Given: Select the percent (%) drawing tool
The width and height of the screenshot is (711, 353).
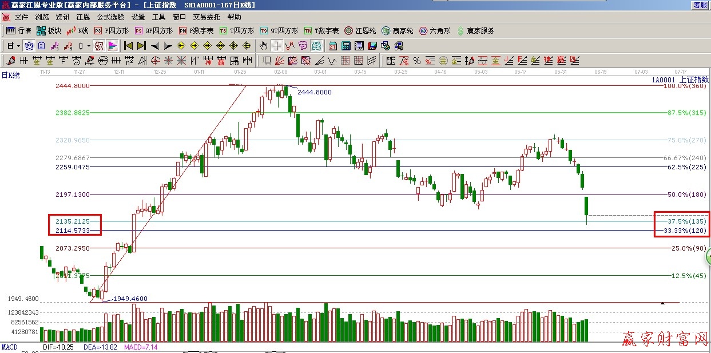Looking at the screenshot, I should click(417, 61).
